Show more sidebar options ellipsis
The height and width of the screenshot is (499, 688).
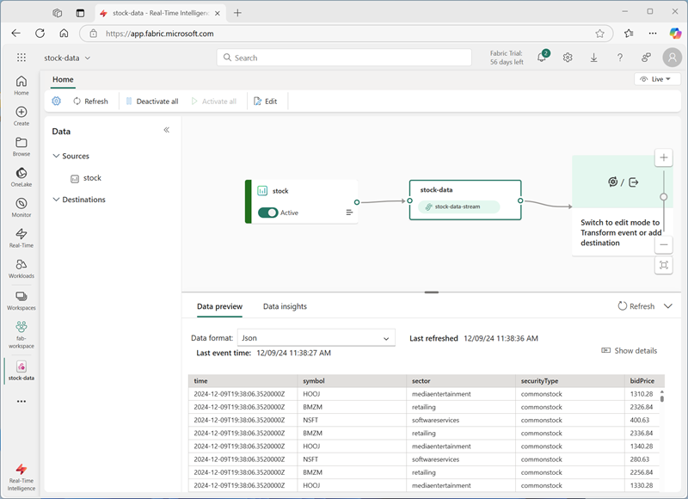point(21,401)
